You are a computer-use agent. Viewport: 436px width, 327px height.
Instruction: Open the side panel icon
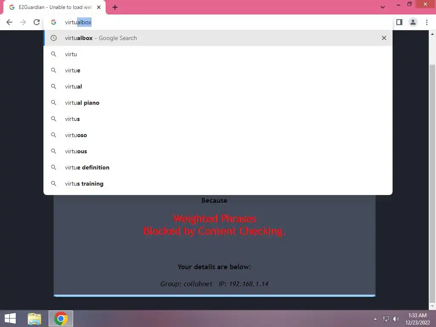tap(399, 22)
